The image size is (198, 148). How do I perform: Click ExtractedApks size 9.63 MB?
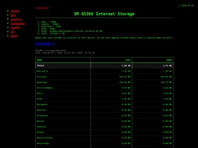tap(126, 88)
